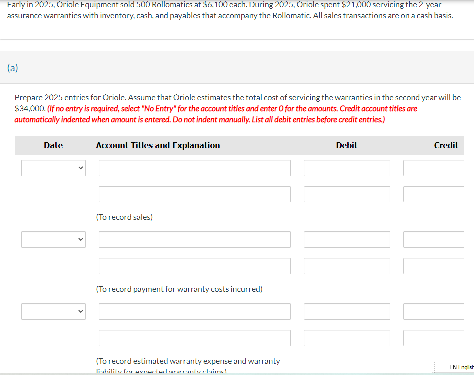Click first account title field of the estimated warranty expense entry
This screenshot has width=474, height=375.
click(195, 311)
